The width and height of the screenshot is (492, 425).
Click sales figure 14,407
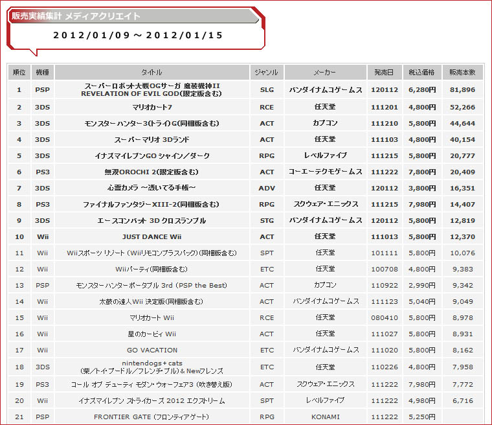462,205
